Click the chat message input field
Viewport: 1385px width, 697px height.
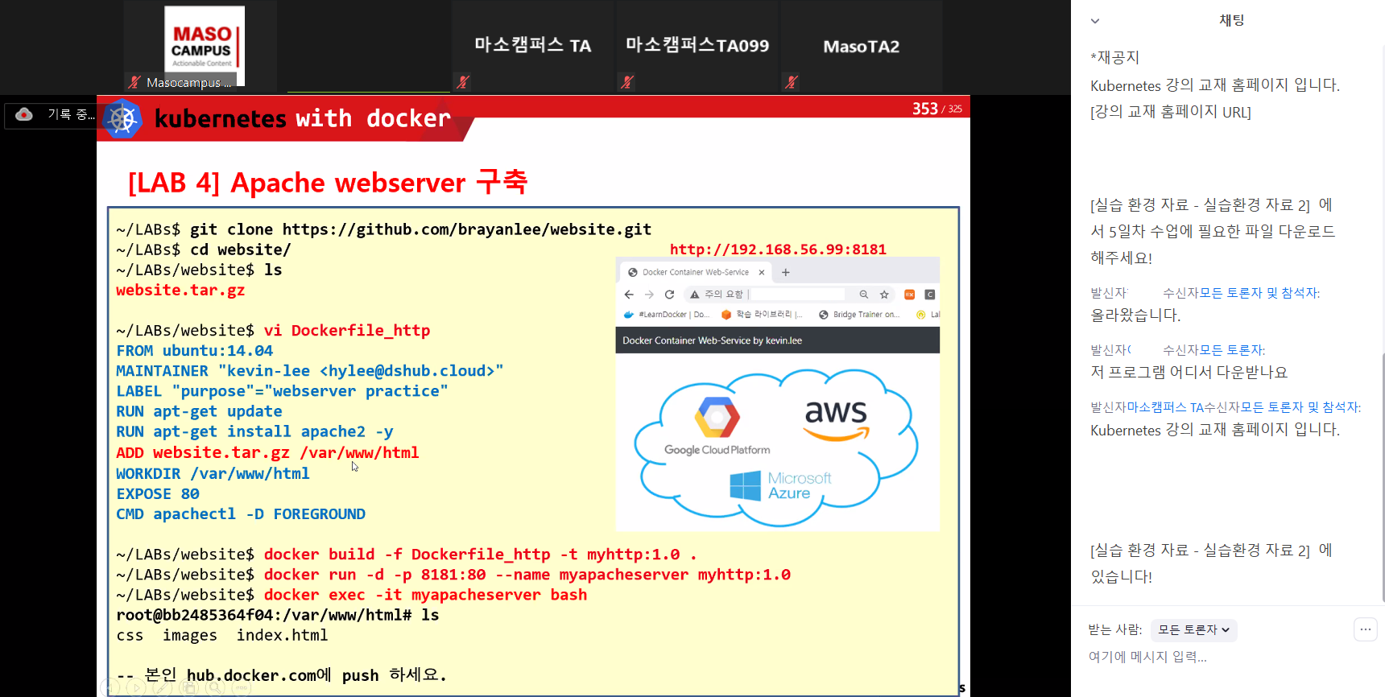(1208, 657)
